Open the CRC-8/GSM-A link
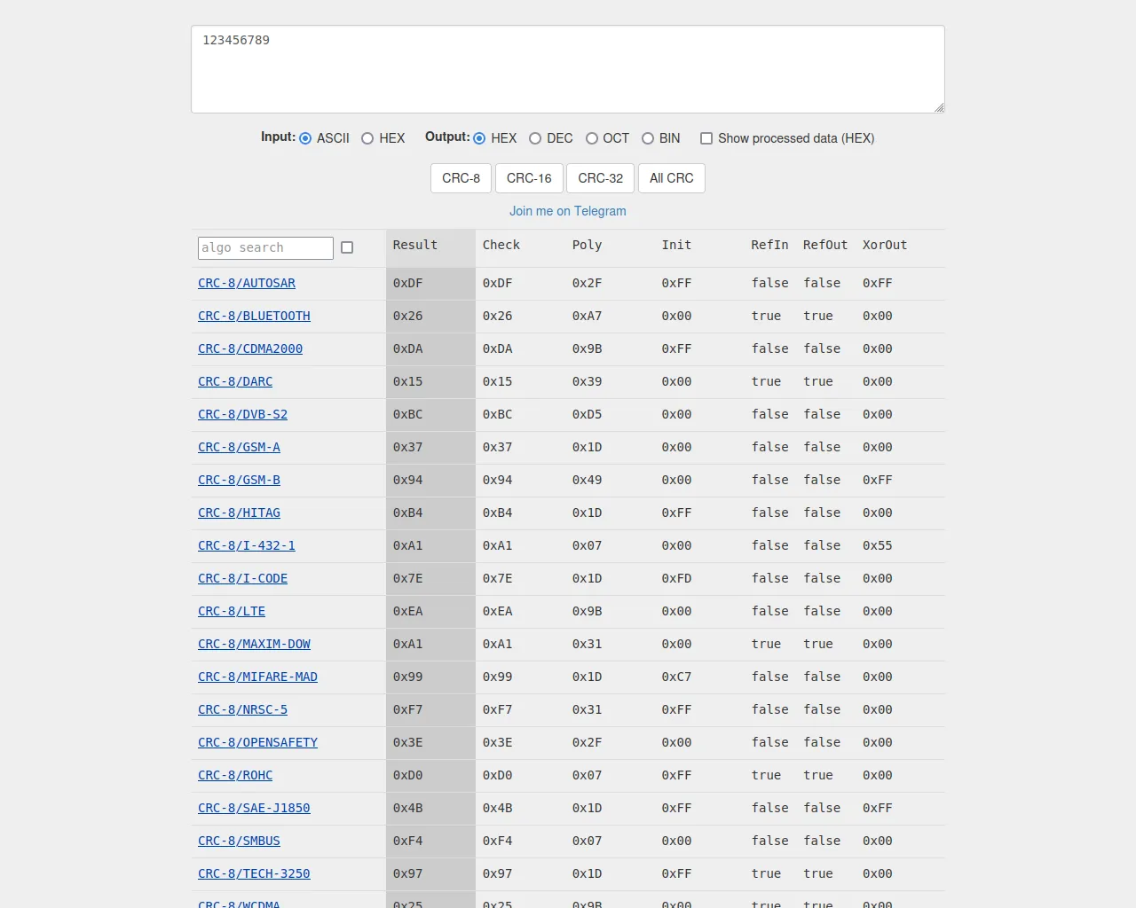The image size is (1136, 908). 239,447
